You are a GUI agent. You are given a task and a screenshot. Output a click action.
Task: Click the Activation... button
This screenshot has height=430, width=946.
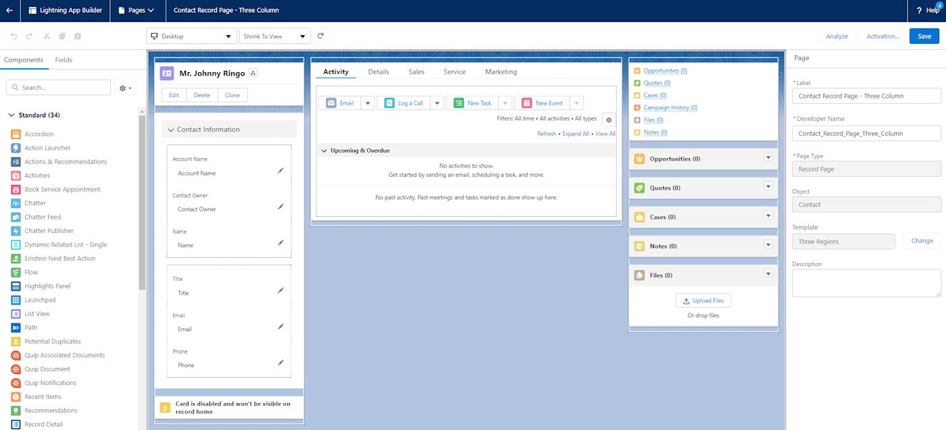coord(882,36)
